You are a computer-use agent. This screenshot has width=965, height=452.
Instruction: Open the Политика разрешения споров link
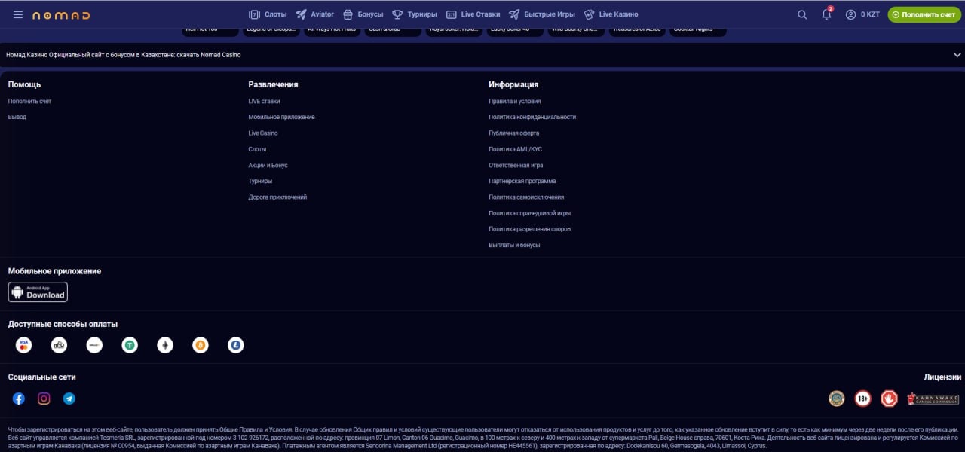[530, 229]
